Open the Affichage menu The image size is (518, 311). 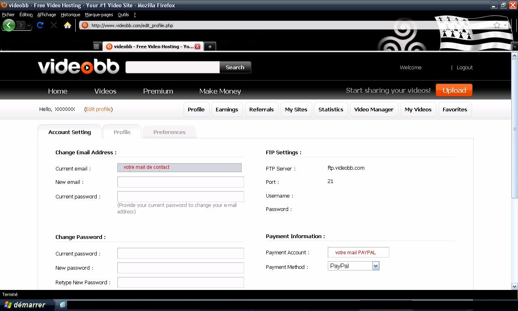click(x=47, y=15)
